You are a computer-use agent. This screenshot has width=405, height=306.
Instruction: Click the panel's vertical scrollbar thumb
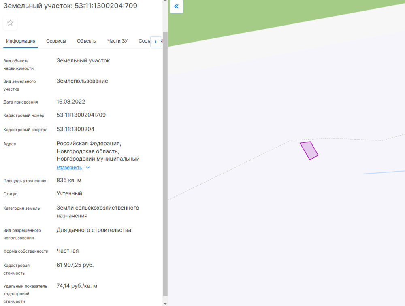(x=165, y=162)
